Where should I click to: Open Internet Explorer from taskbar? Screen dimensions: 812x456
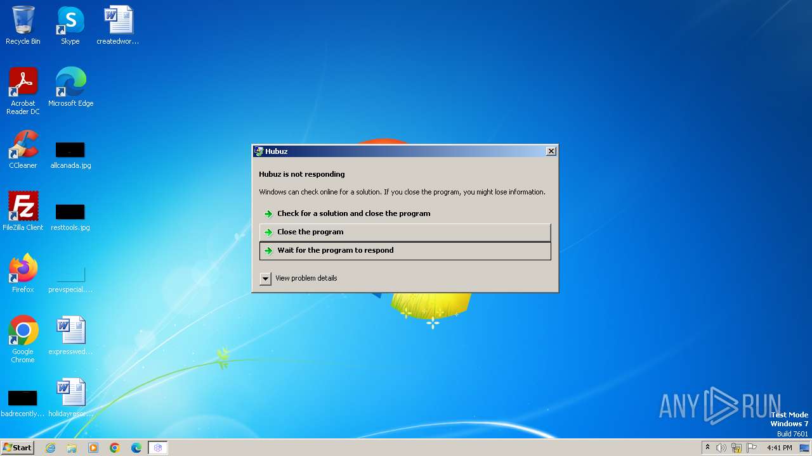[50, 448]
